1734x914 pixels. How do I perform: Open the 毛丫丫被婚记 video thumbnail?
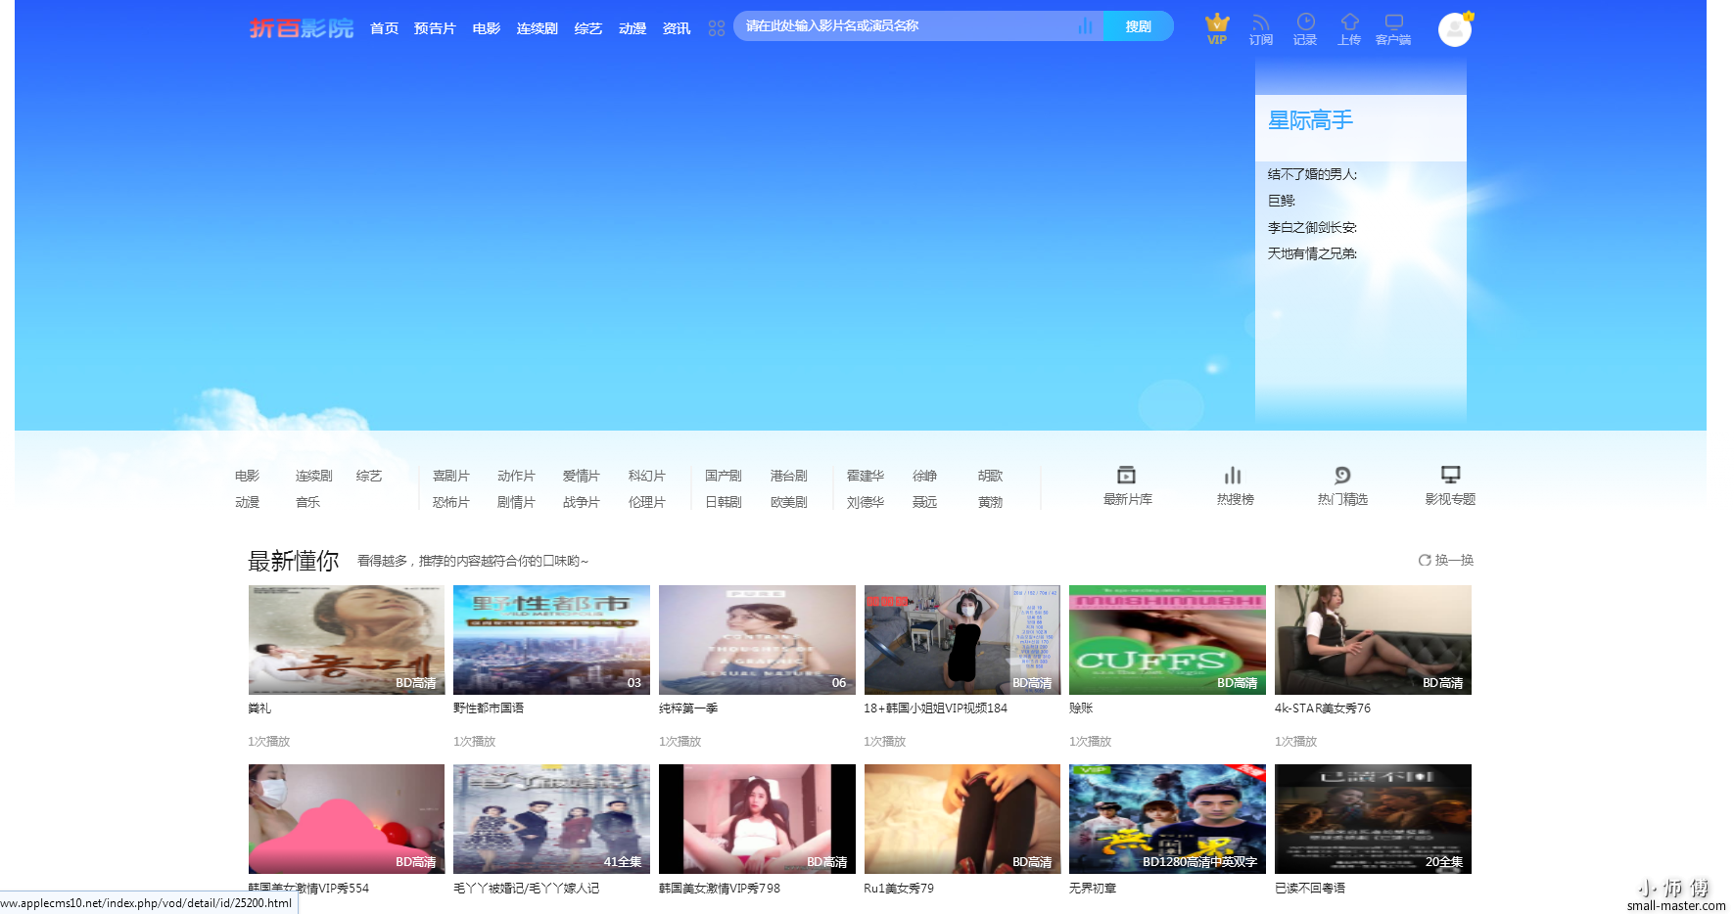(551, 819)
